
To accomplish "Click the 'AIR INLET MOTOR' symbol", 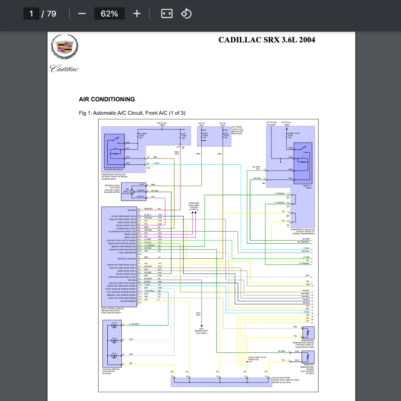I will (132, 192).
